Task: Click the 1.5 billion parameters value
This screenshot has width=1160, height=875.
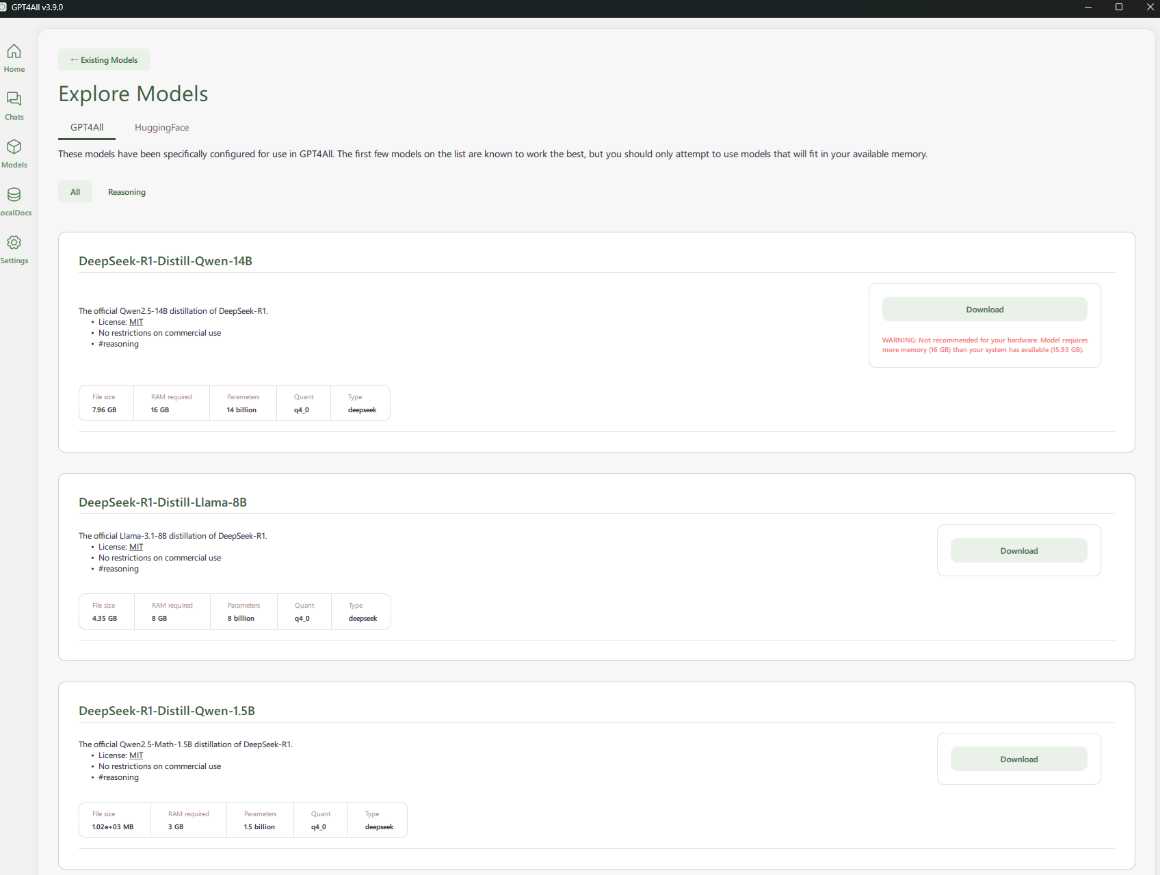Action: coord(259,827)
